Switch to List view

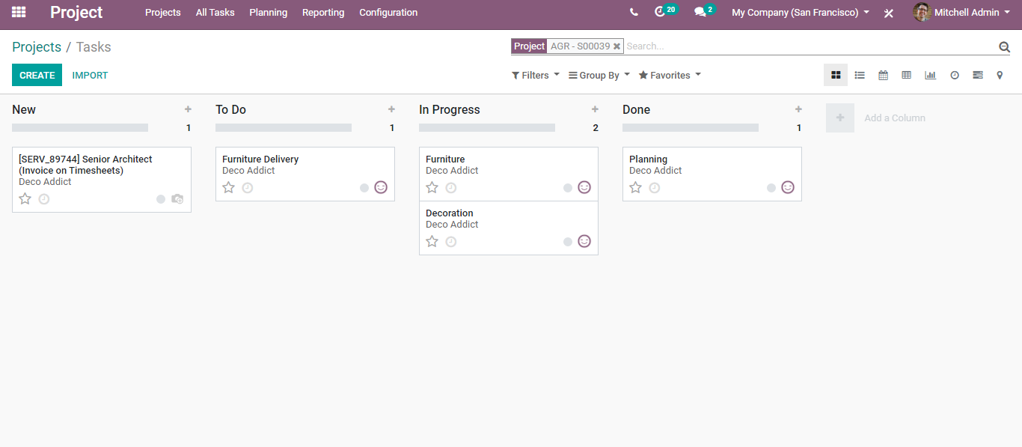tap(860, 75)
